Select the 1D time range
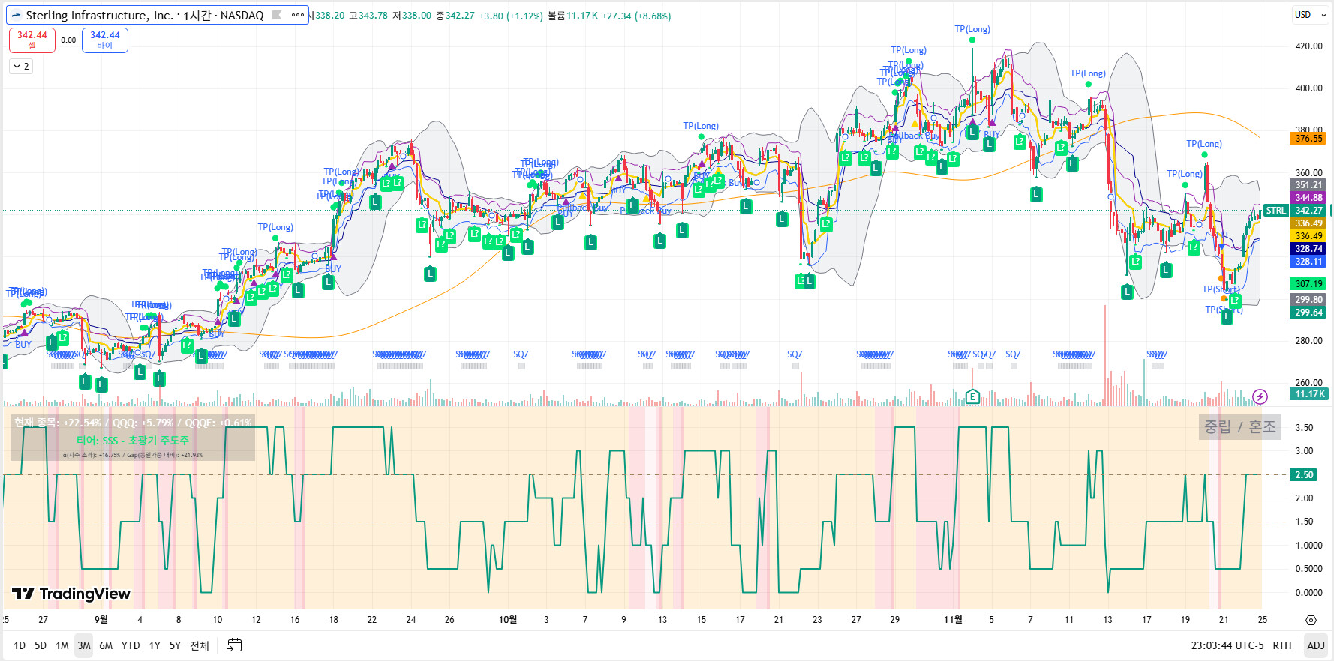 20,645
